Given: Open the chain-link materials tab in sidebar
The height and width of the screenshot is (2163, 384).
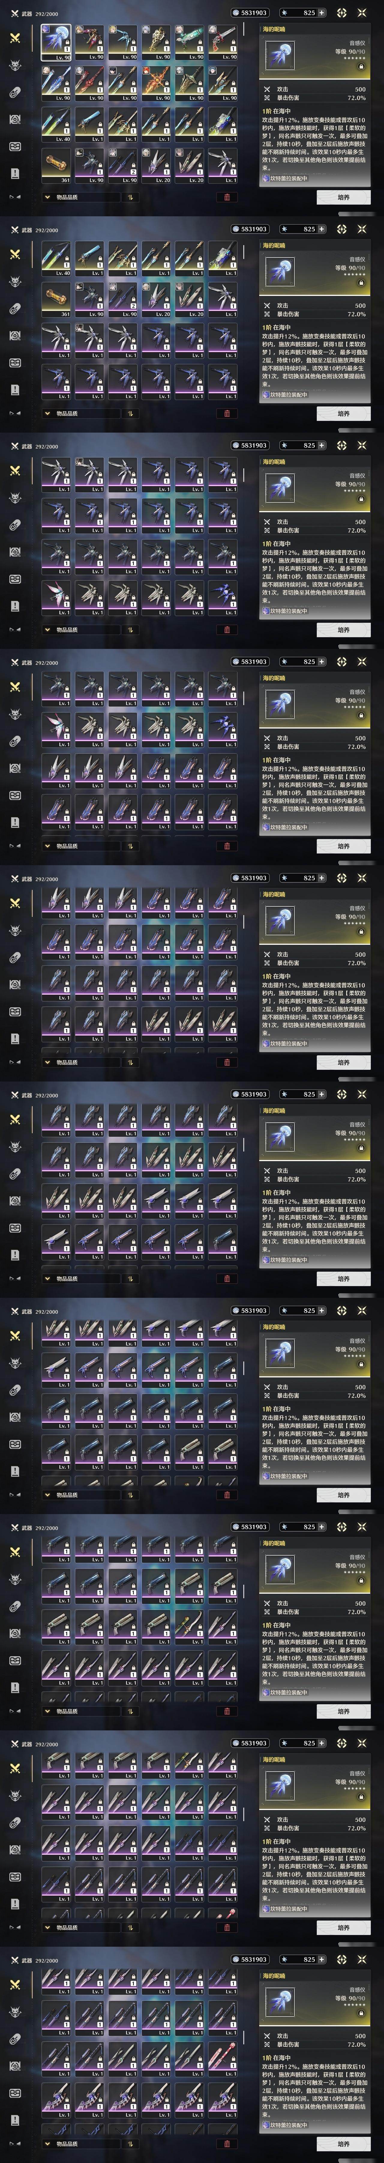Looking at the screenshot, I should pos(14,92).
